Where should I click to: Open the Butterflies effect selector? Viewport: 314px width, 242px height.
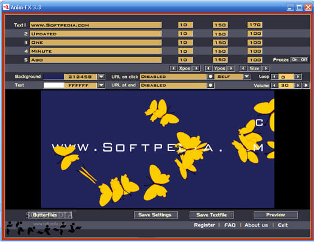click(x=50, y=215)
